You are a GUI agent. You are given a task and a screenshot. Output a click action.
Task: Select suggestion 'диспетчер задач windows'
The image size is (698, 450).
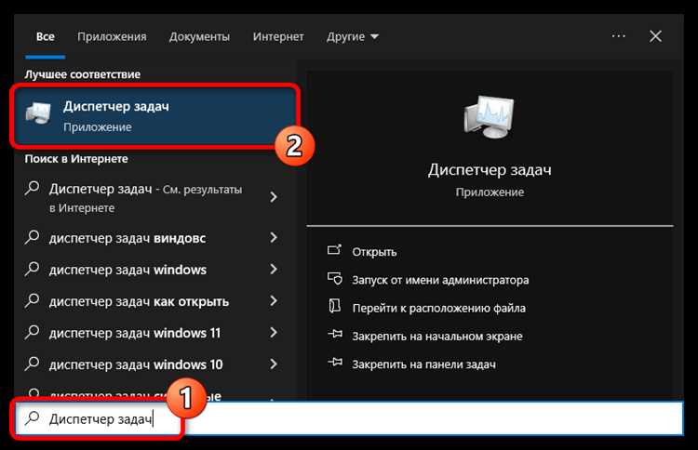click(128, 270)
